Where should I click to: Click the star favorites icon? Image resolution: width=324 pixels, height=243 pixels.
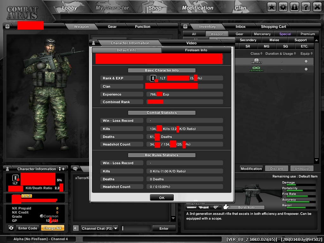tap(271, 7)
